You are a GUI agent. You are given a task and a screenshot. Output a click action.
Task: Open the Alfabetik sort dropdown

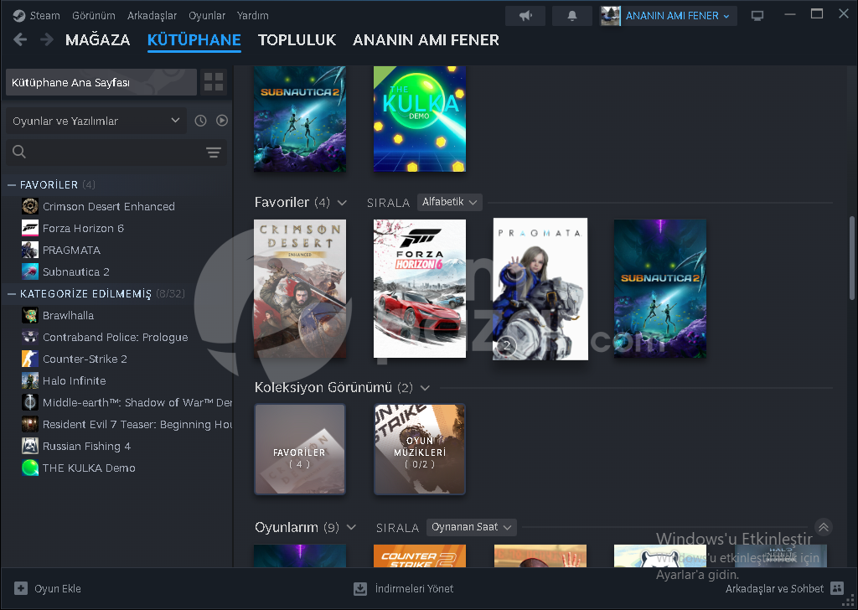pos(449,202)
